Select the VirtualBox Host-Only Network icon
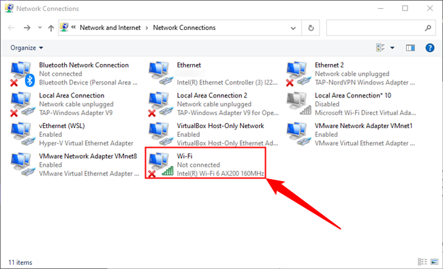This screenshot has height=269, width=443. click(160, 134)
